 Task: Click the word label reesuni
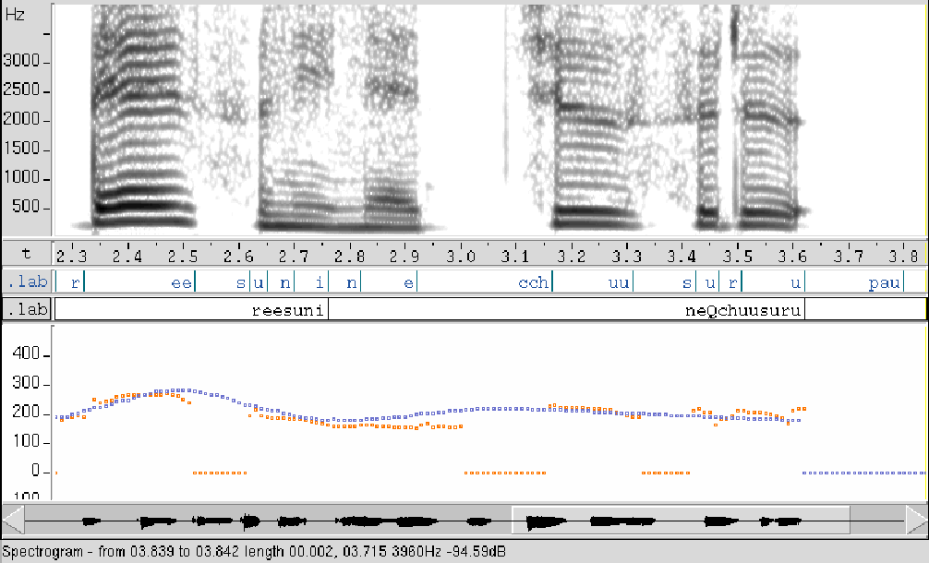[286, 309]
